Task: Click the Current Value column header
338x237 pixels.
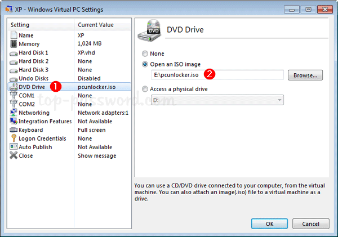Action: 103,25
